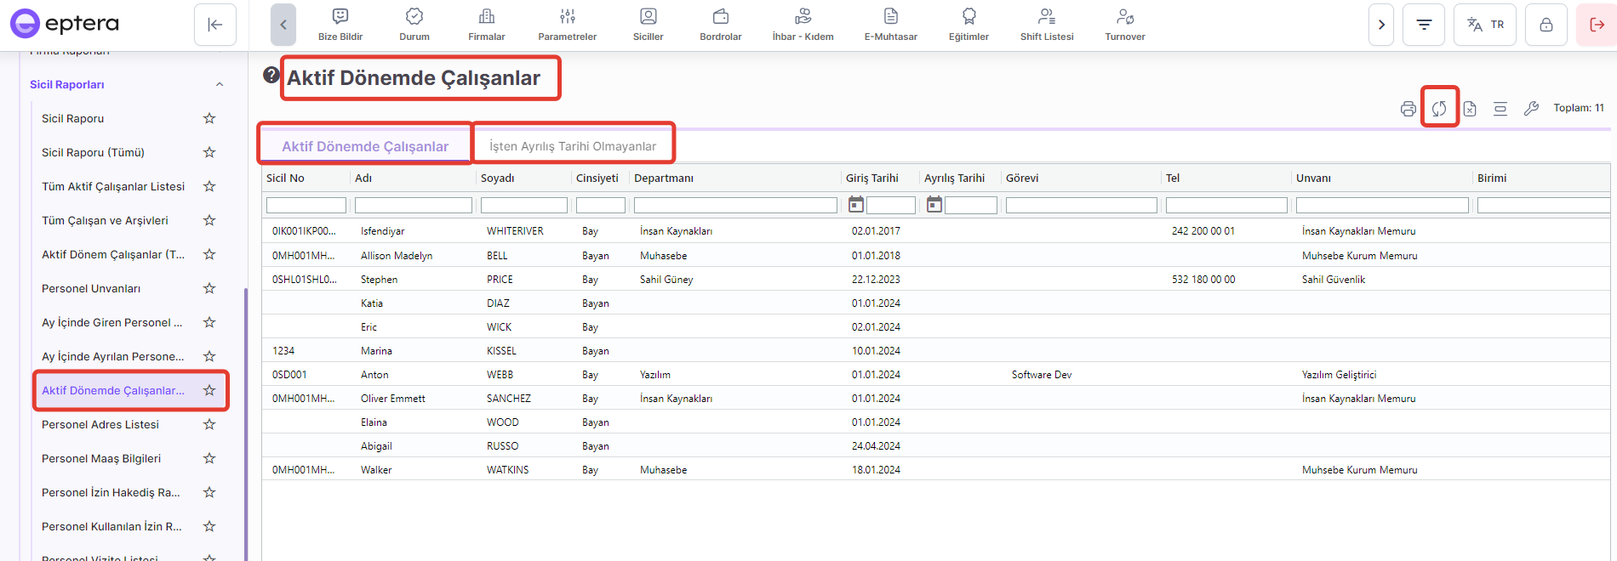Open Bordrolar from the top toolbar
This screenshot has width=1617, height=561.
[720, 25]
